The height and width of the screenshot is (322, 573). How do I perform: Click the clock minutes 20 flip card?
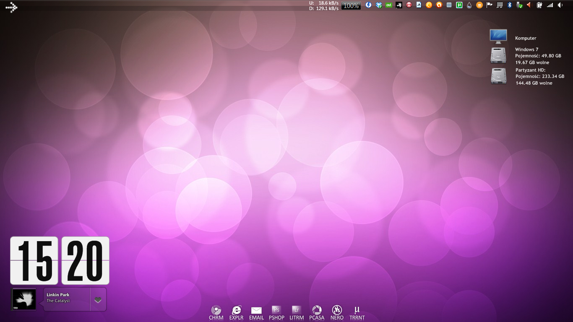coord(86,260)
